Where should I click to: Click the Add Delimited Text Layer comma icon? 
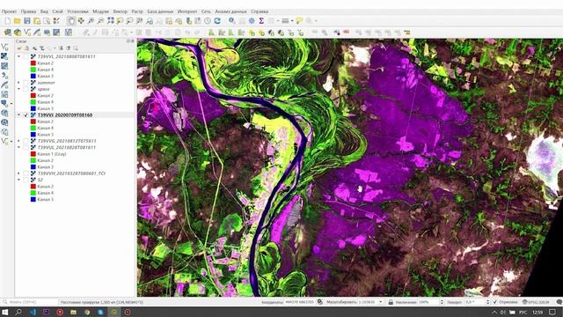tap(4, 76)
